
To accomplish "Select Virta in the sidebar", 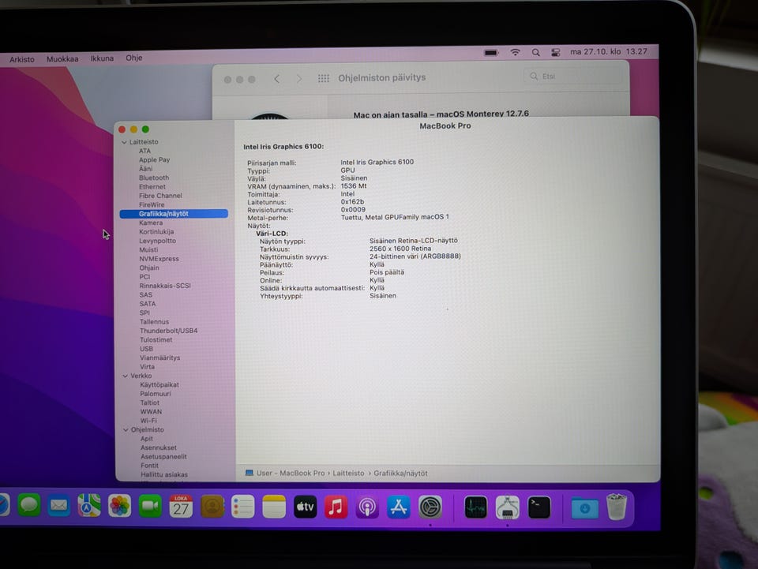I will 148,367.
